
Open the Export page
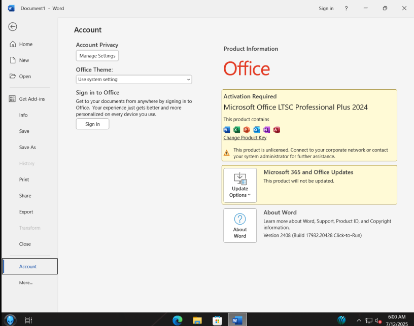pyautogui.click(x=26, y=211)
